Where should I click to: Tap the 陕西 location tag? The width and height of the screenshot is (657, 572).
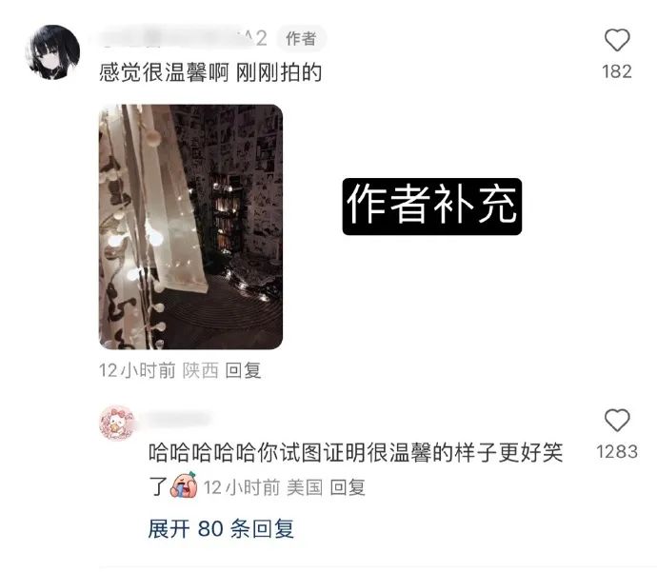201,370
